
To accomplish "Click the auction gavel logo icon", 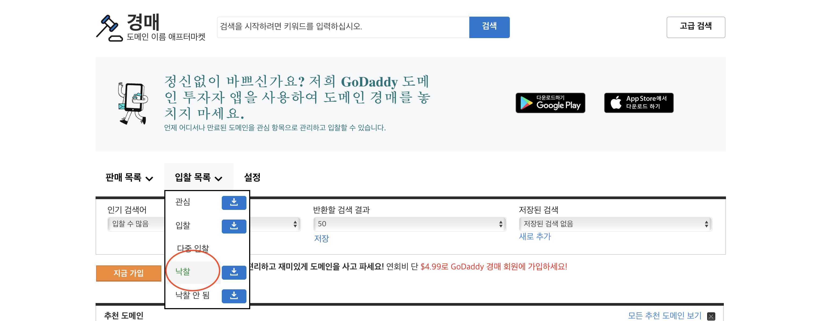I will click(x=109, y=28).
